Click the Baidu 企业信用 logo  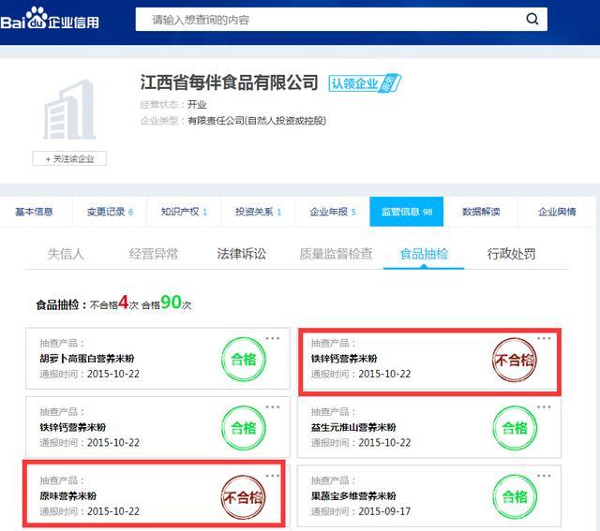(x=50, y=19)
